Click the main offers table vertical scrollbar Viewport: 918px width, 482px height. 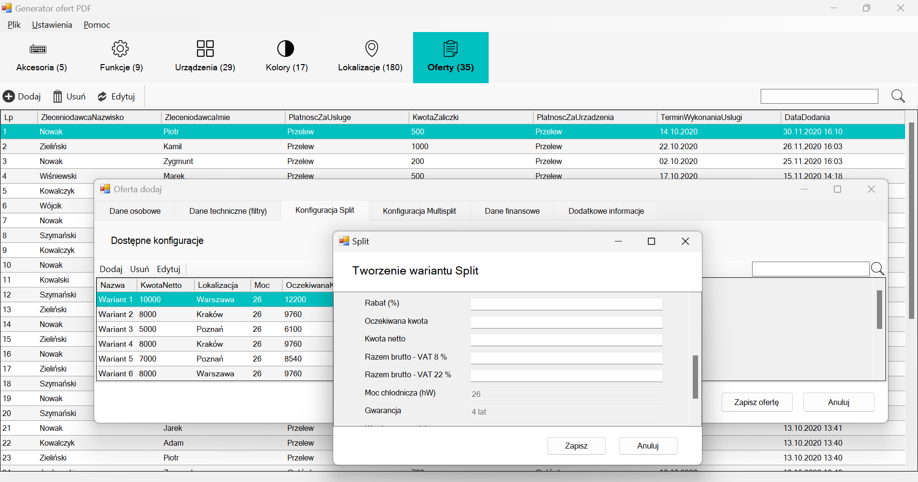(x=911, y=220)
